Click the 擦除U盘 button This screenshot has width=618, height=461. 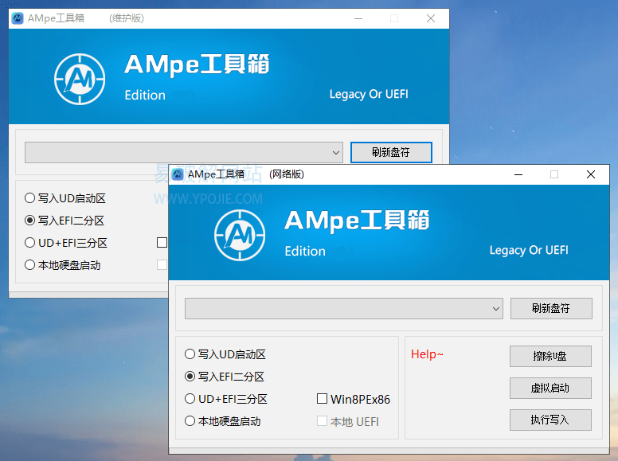pos(550,356)
